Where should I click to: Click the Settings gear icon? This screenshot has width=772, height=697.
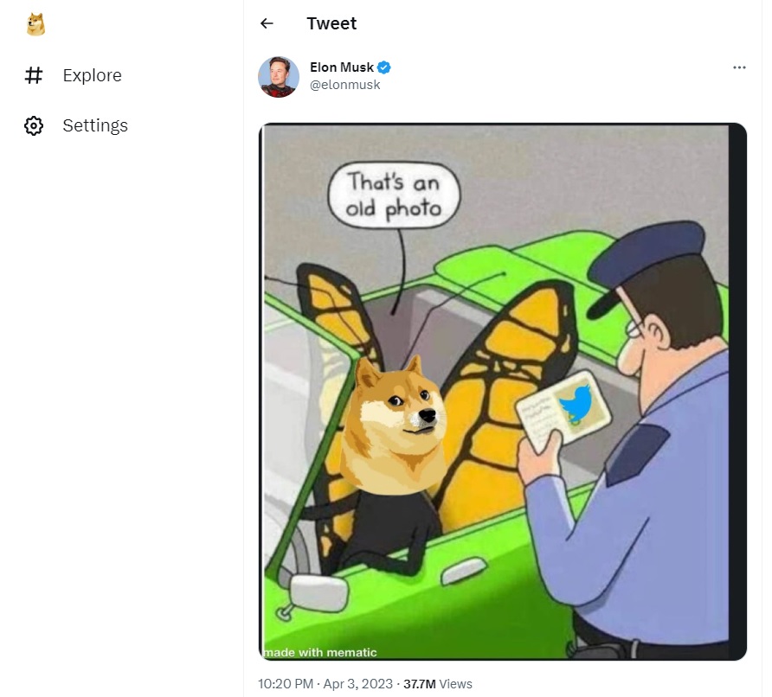[34, 125]
